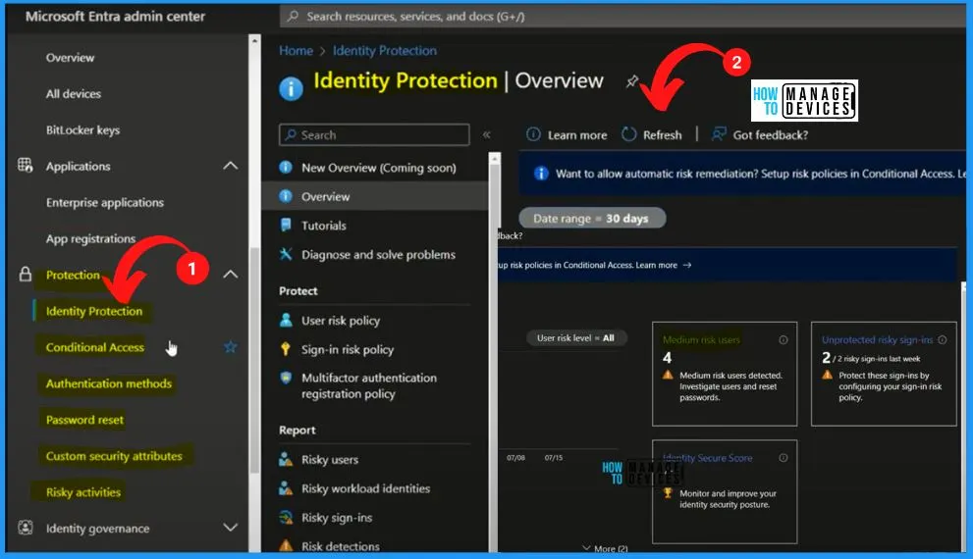Click the Risky users icon
Screen dimensions: 973x559
(x=286, y=459)
